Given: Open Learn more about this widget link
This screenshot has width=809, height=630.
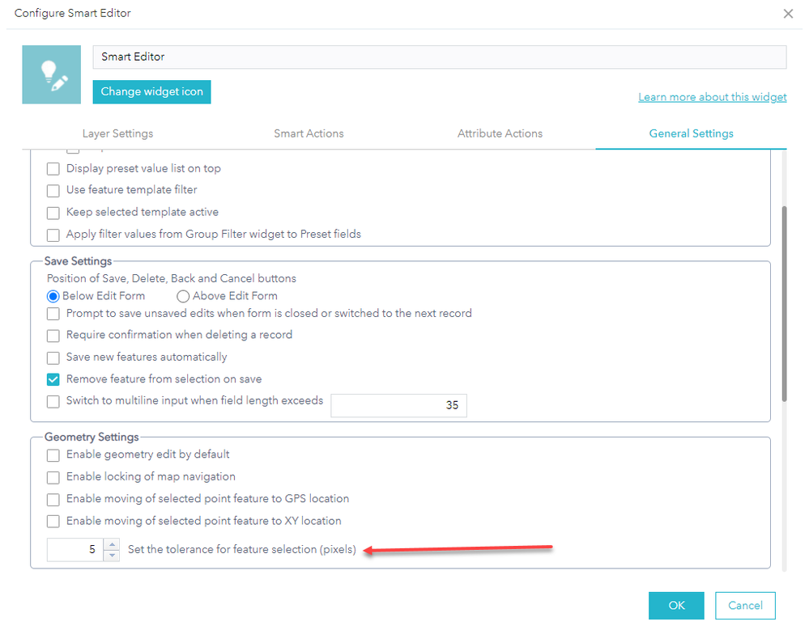Looking at the screenshot, I should (712, 97).
